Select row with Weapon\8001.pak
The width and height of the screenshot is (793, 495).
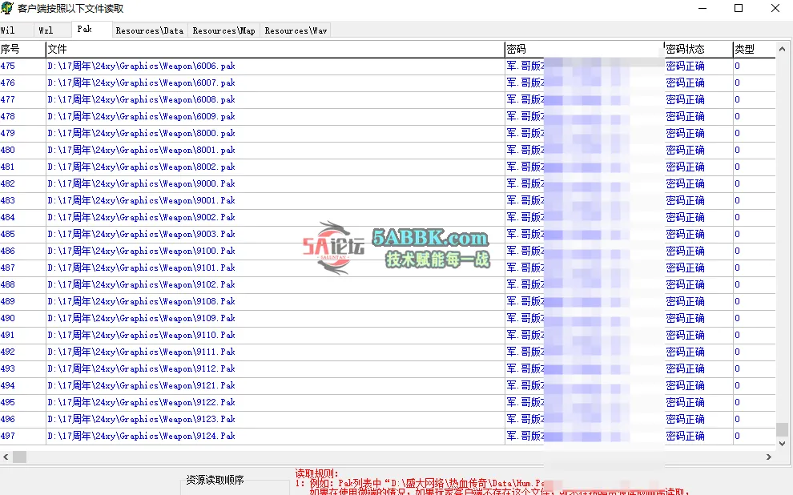(388, 150)
